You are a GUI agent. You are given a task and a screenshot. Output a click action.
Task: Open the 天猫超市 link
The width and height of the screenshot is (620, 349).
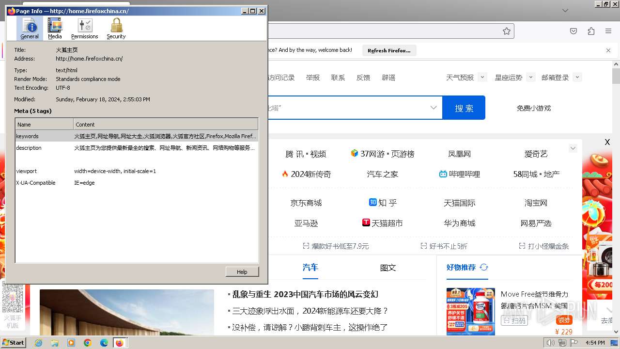pos(383,223)
